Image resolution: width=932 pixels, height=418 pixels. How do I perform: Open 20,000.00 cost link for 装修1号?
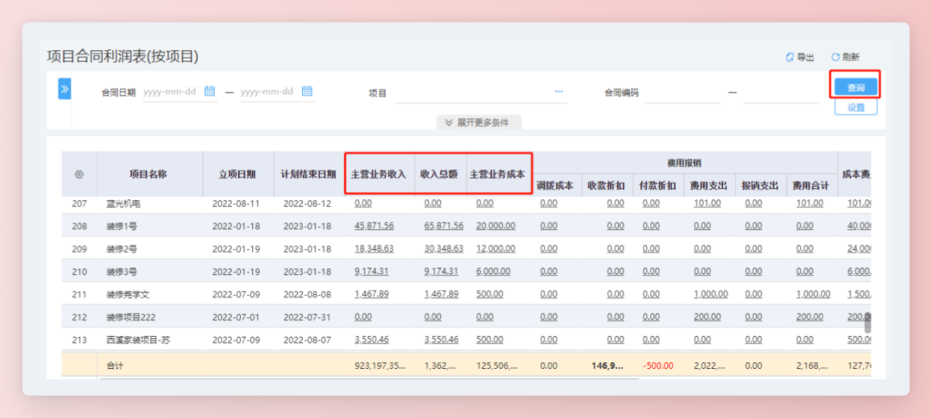point(495,226)
